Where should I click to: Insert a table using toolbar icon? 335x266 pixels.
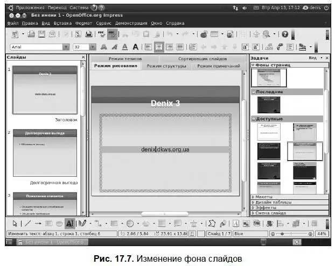pos(214,34)
